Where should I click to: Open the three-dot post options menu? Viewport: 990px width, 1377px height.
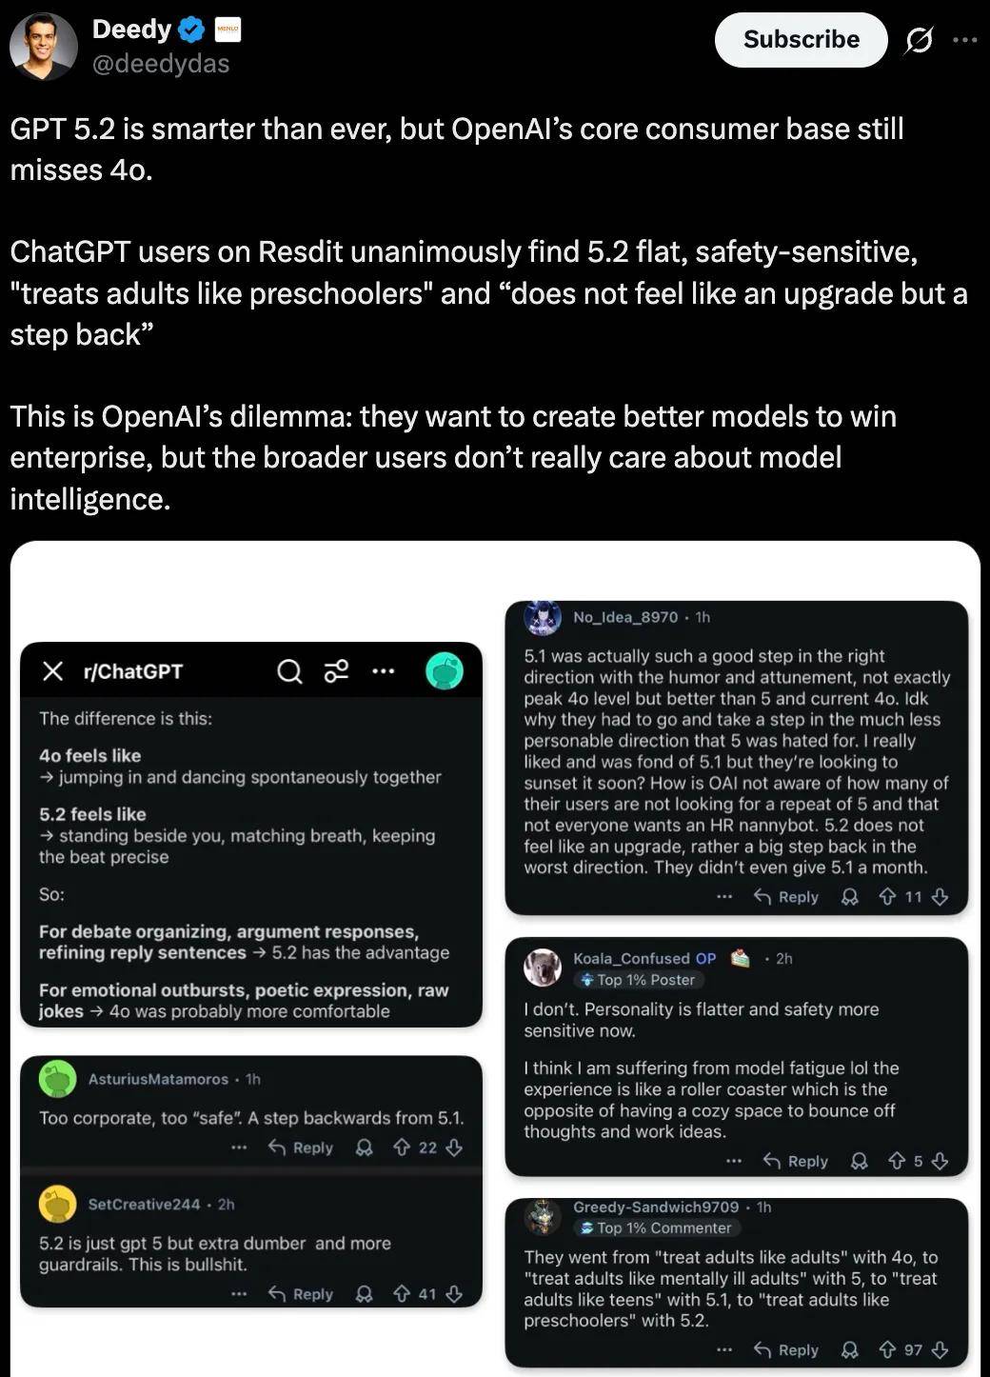tap(964, 40)
